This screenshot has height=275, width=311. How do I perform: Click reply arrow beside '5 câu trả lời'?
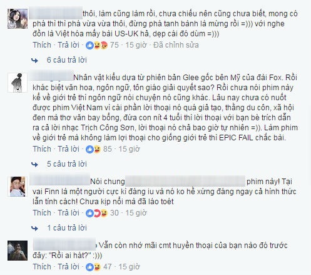[34, 165]
